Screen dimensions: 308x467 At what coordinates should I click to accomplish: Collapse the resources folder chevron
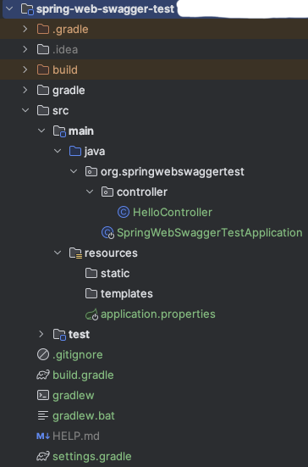click(x=58, y=253)
